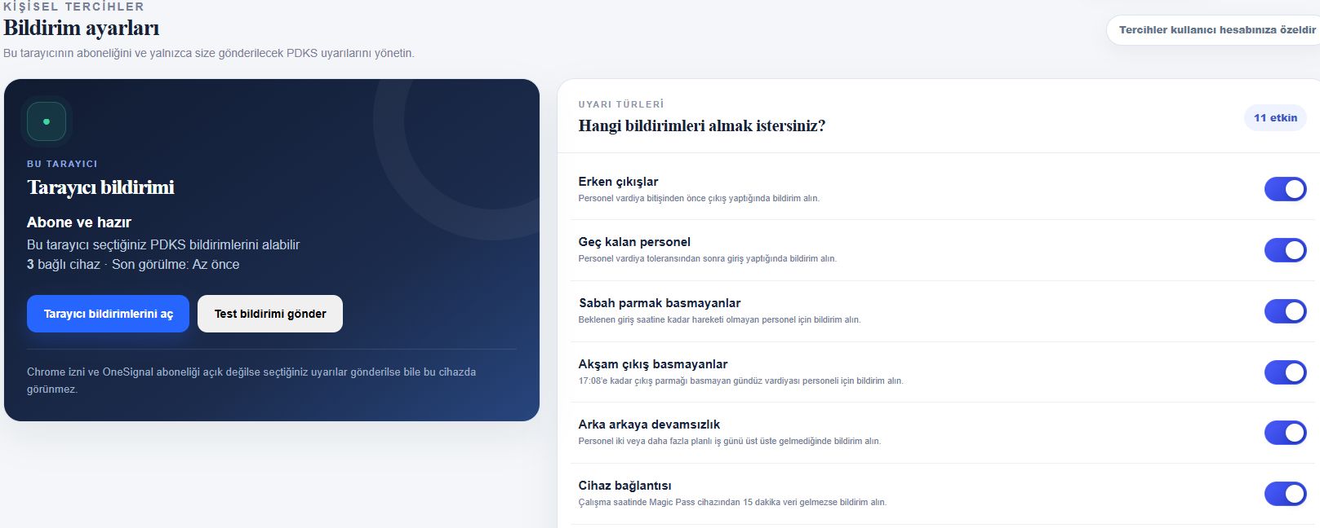Click the Geç kalan personel label
Viewport: 1320px width, 528px height.
pyautogui.click(x=634, y=242)
